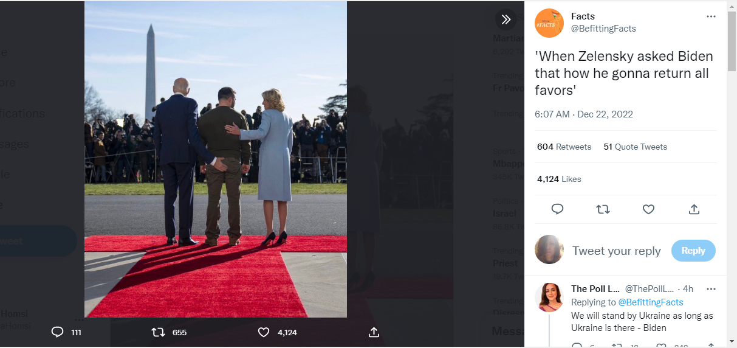
Task: Click the share icon under tweet details
Action: click(x=694, y=209)
